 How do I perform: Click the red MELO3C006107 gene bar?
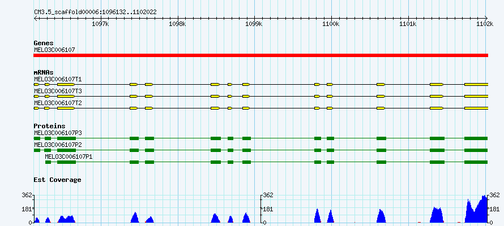point(260,55)
